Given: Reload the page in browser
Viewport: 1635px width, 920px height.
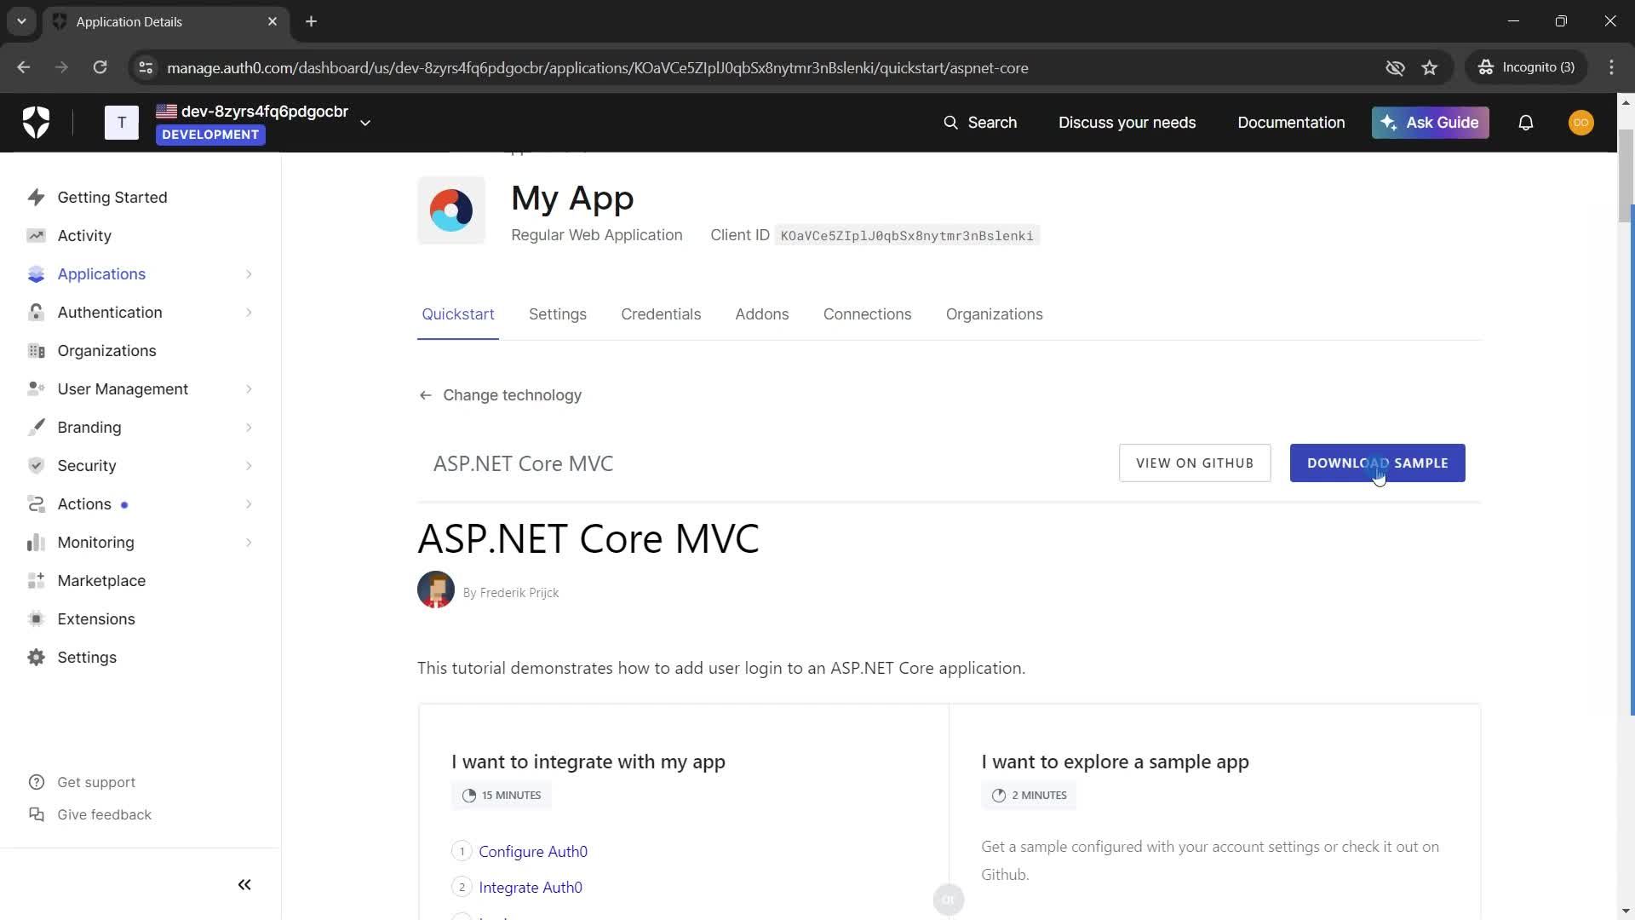Looking at the screenshot, I should click(100, 67).
